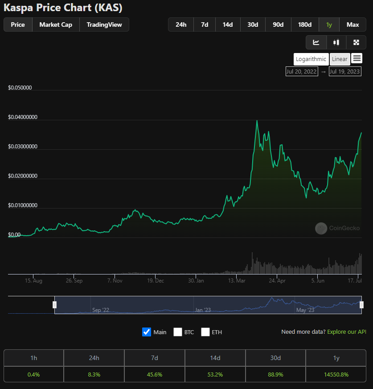Click the 53.2% 14d change value
Image resolution: width=373 pixels, height=389 pixels.
point(215,374)
